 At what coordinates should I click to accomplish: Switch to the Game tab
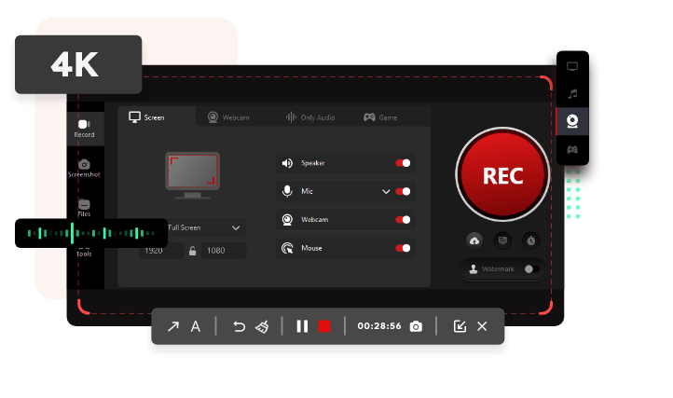[381, 117]
